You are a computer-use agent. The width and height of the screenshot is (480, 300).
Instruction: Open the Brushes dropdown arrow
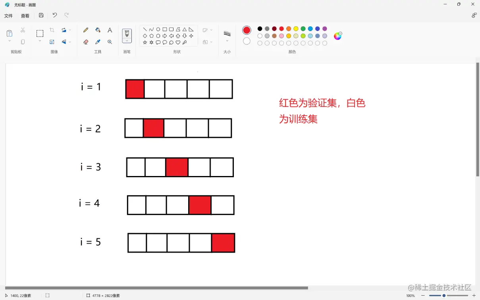coord(127,41)
